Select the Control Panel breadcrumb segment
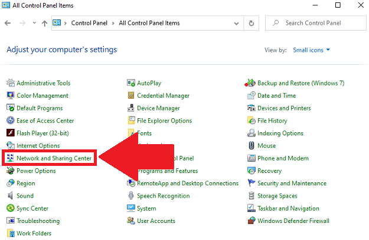The width and height of the screenshot is (369, 240). click(89, 24)
